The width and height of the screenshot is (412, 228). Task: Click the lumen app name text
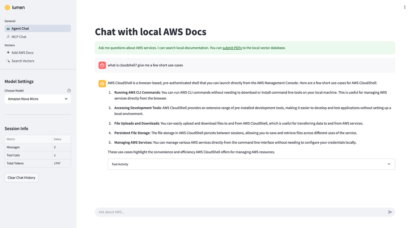(18, 8)
